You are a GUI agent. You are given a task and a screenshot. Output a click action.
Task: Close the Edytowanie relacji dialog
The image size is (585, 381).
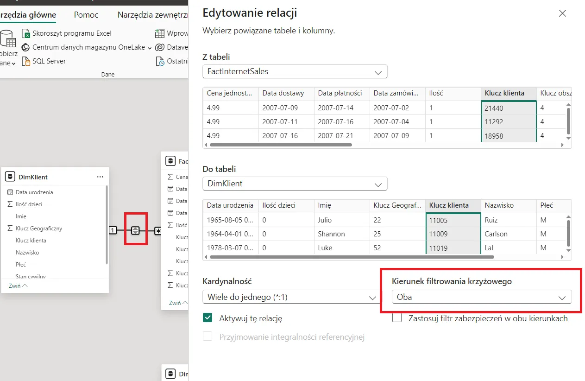tap(562, 13)
